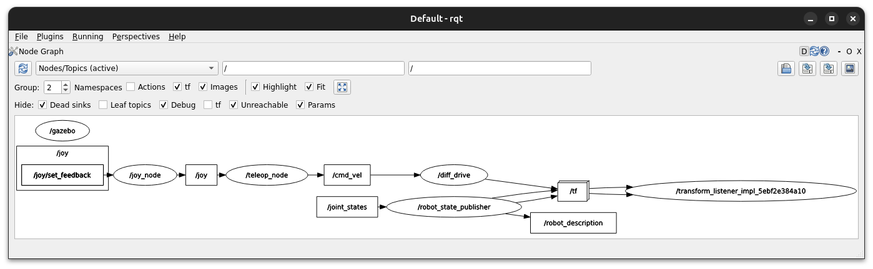Toggle the Highlight checkbox
The height and width of the screenshot is (269, 873).
pyautogui.click(x=255, y=87)
